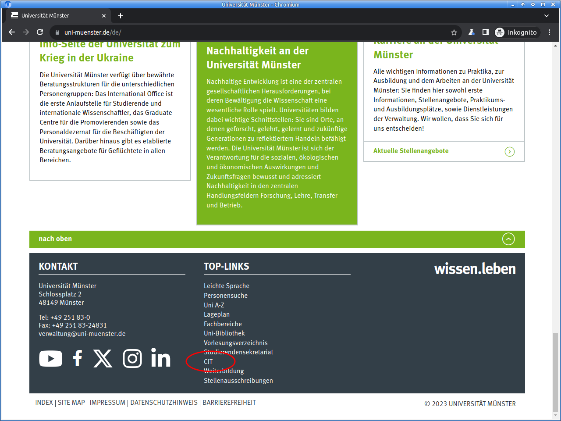Screen dimensions: 561x421
Task: Open a new tab with plus button
Action: point(121,16)
